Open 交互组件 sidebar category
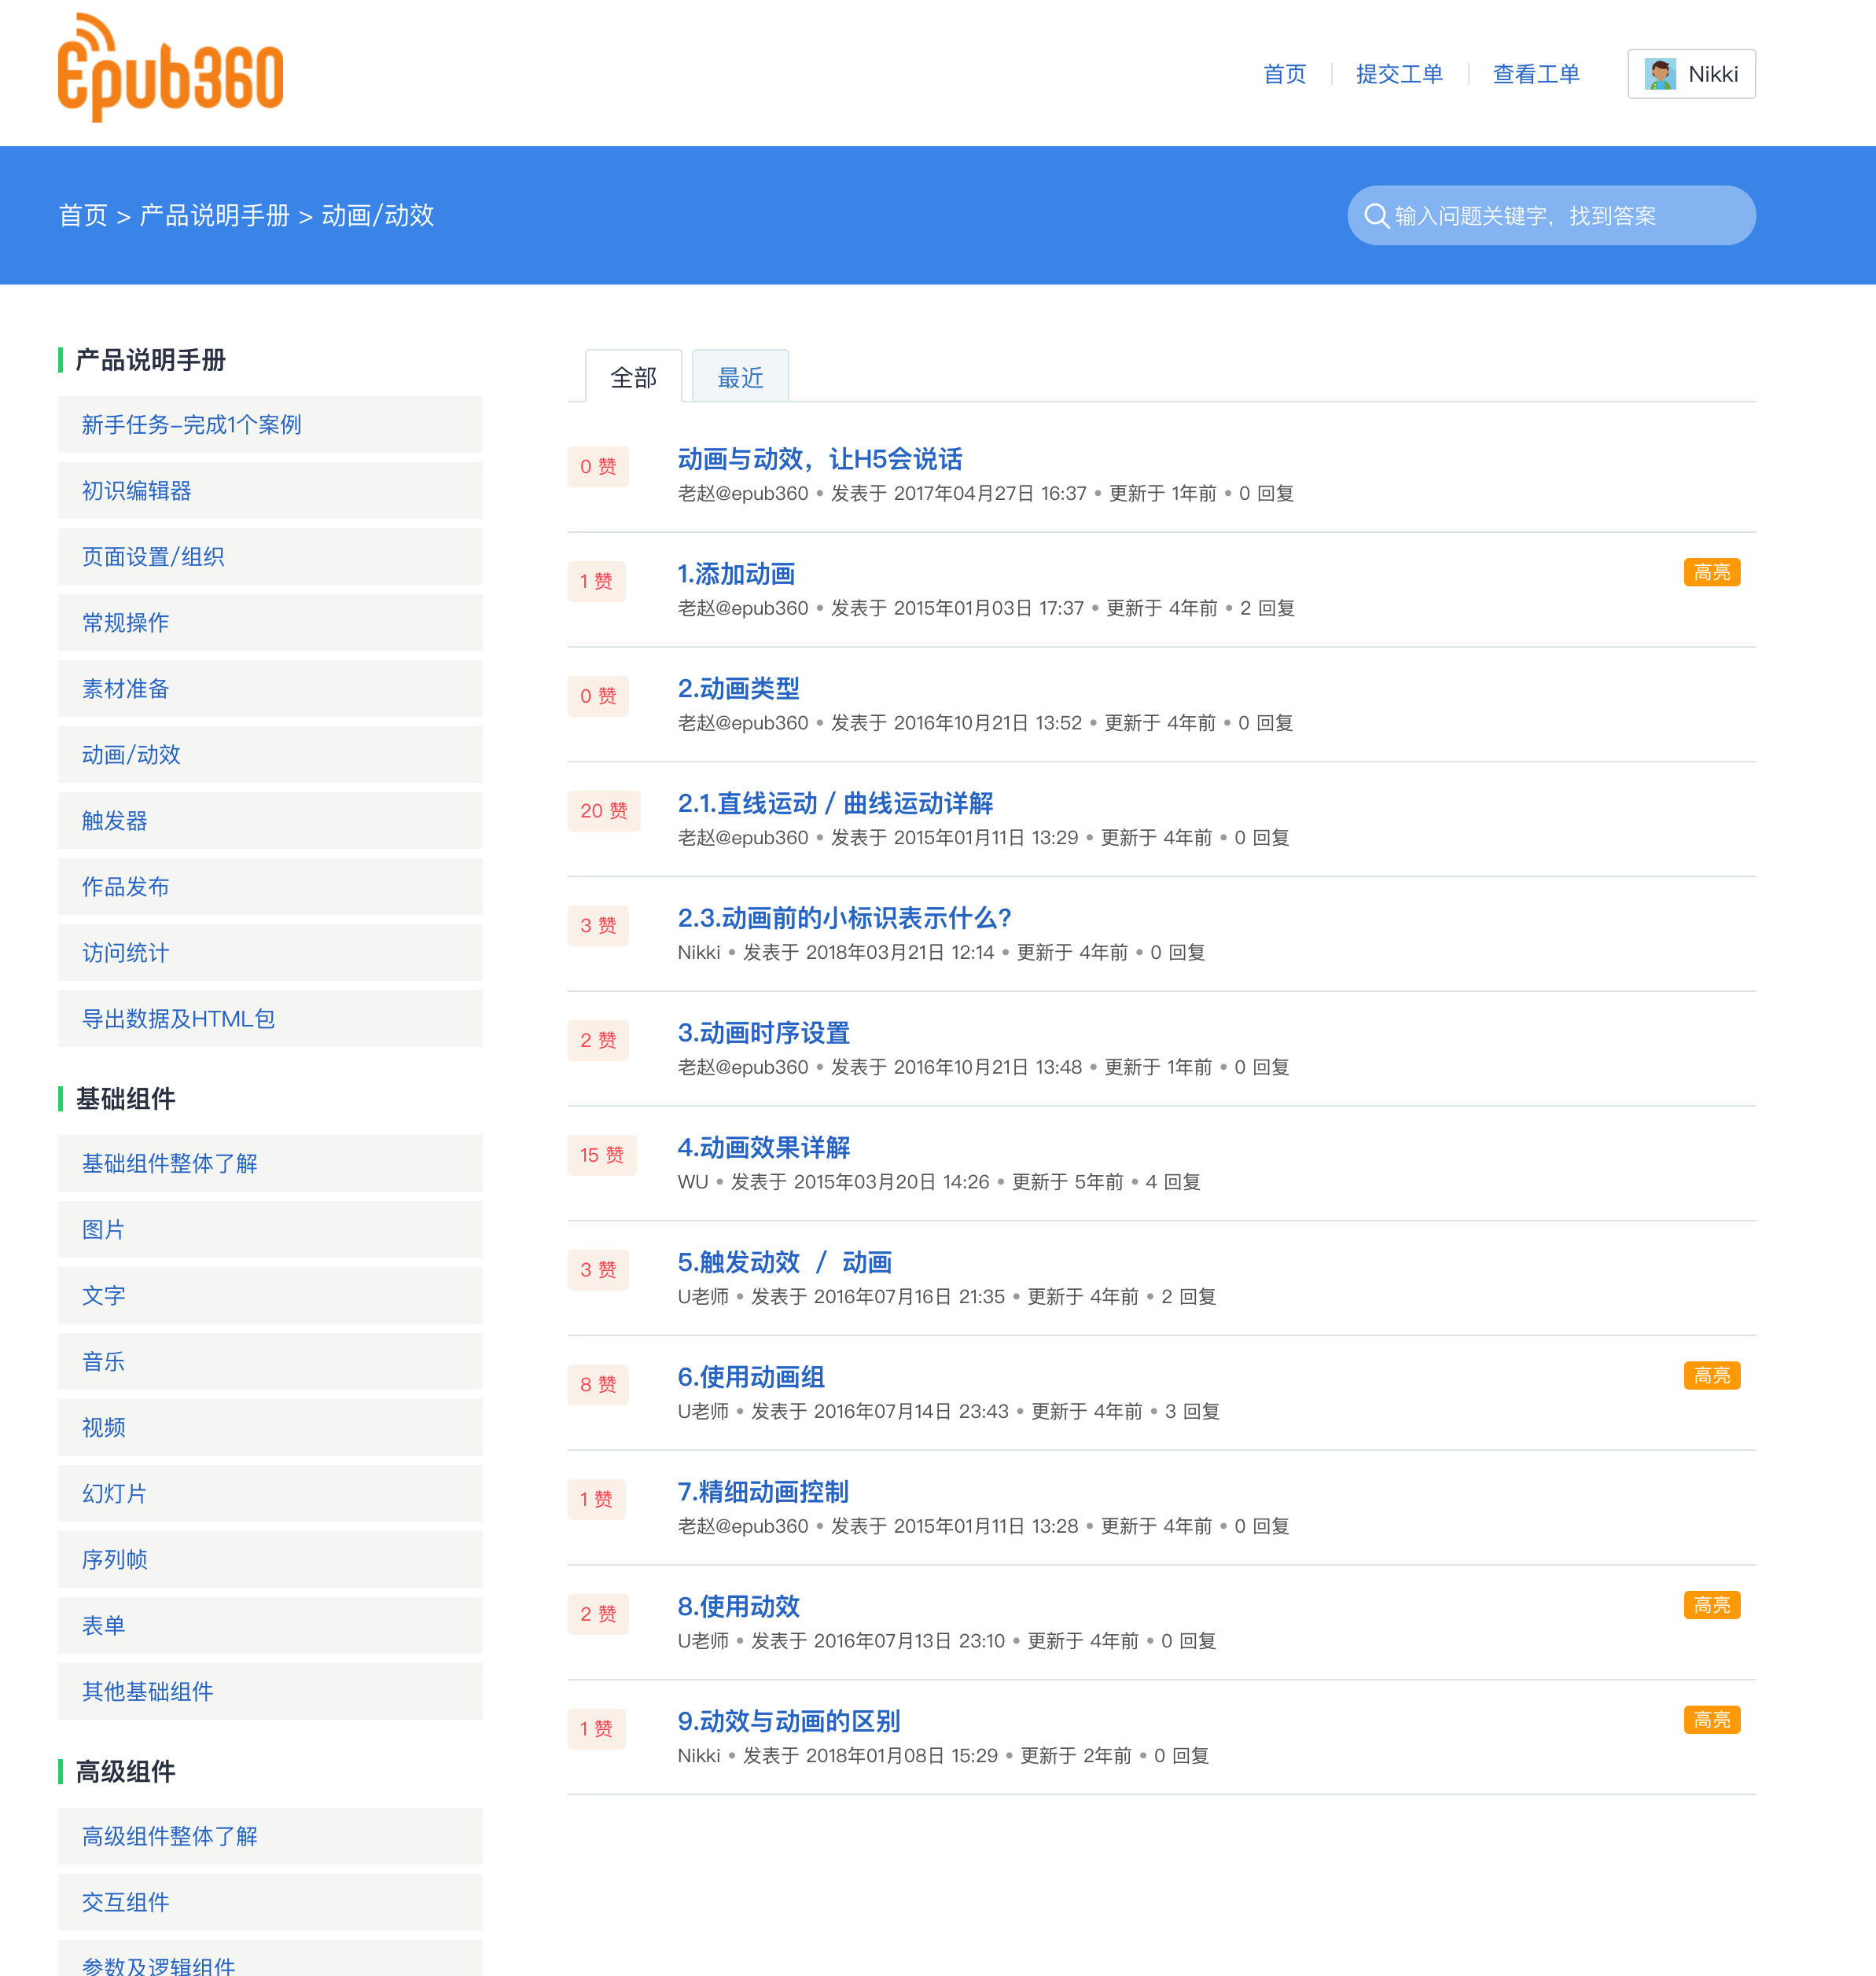 270,1902
